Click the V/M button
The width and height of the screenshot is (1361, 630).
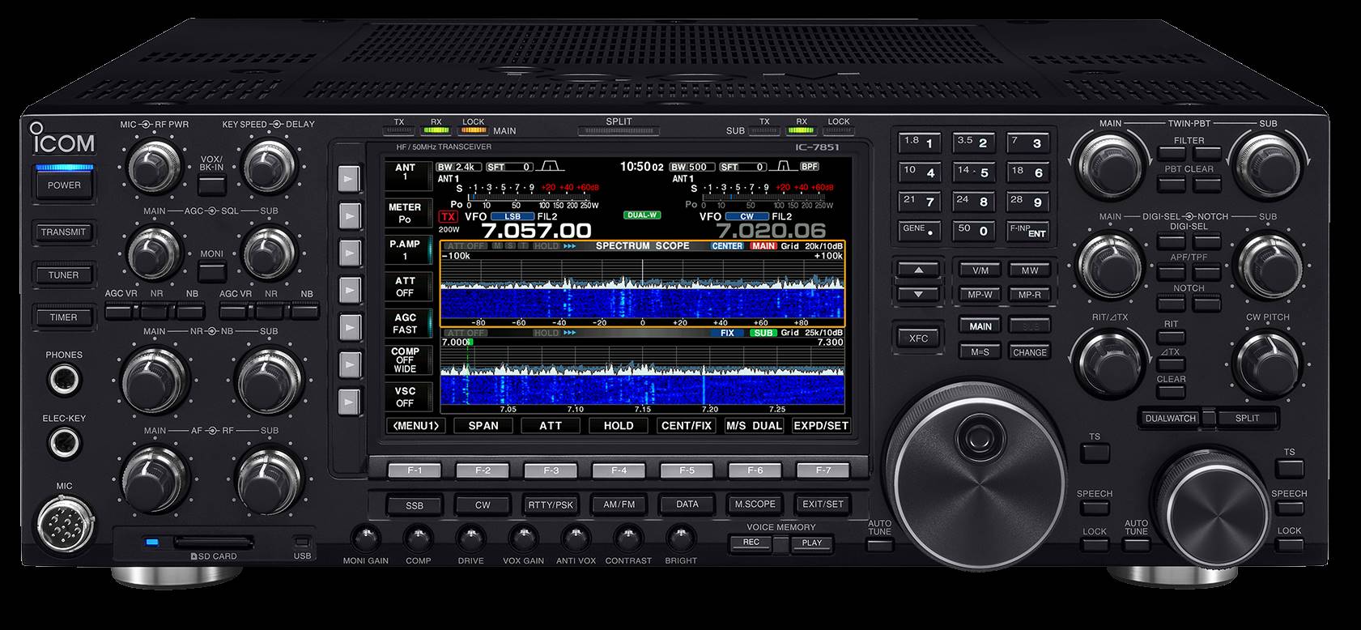(980, 270)
